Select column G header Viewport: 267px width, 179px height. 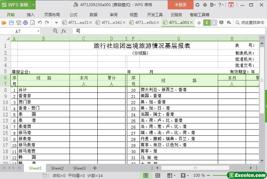pos(179,38)
